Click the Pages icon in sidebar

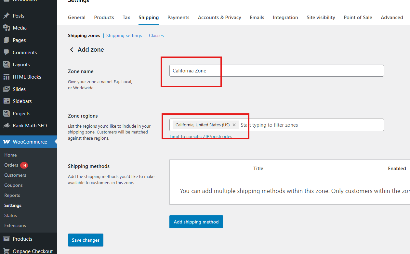pos(6,40)
